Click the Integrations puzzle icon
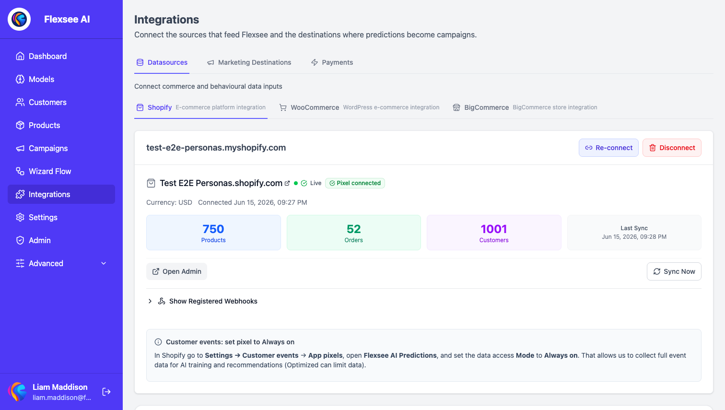Viewport: 725px width, 410px height. (x=20, y=194)
